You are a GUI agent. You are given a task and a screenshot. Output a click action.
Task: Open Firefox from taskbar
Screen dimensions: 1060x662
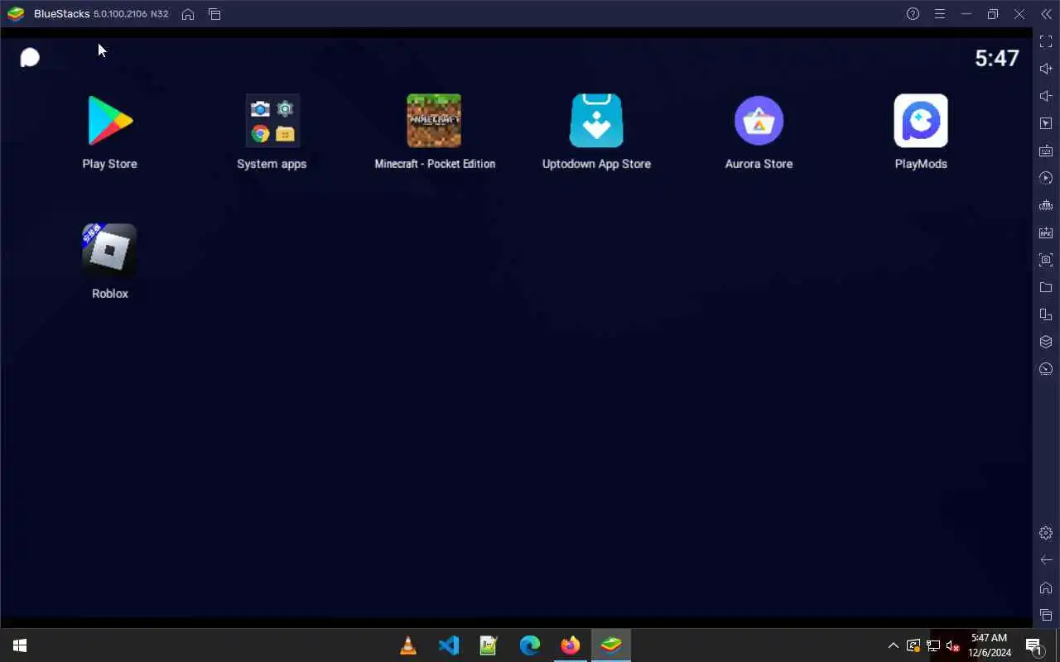[571, 645]
